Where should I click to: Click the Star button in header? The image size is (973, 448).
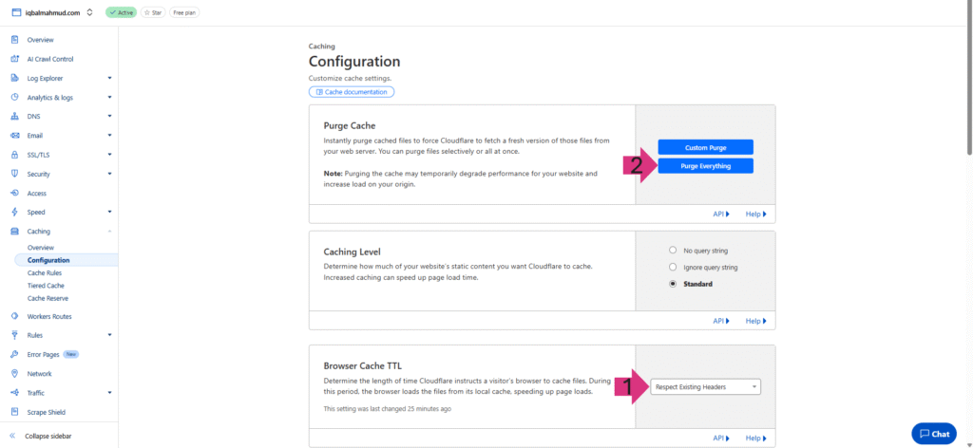[153, 12]
